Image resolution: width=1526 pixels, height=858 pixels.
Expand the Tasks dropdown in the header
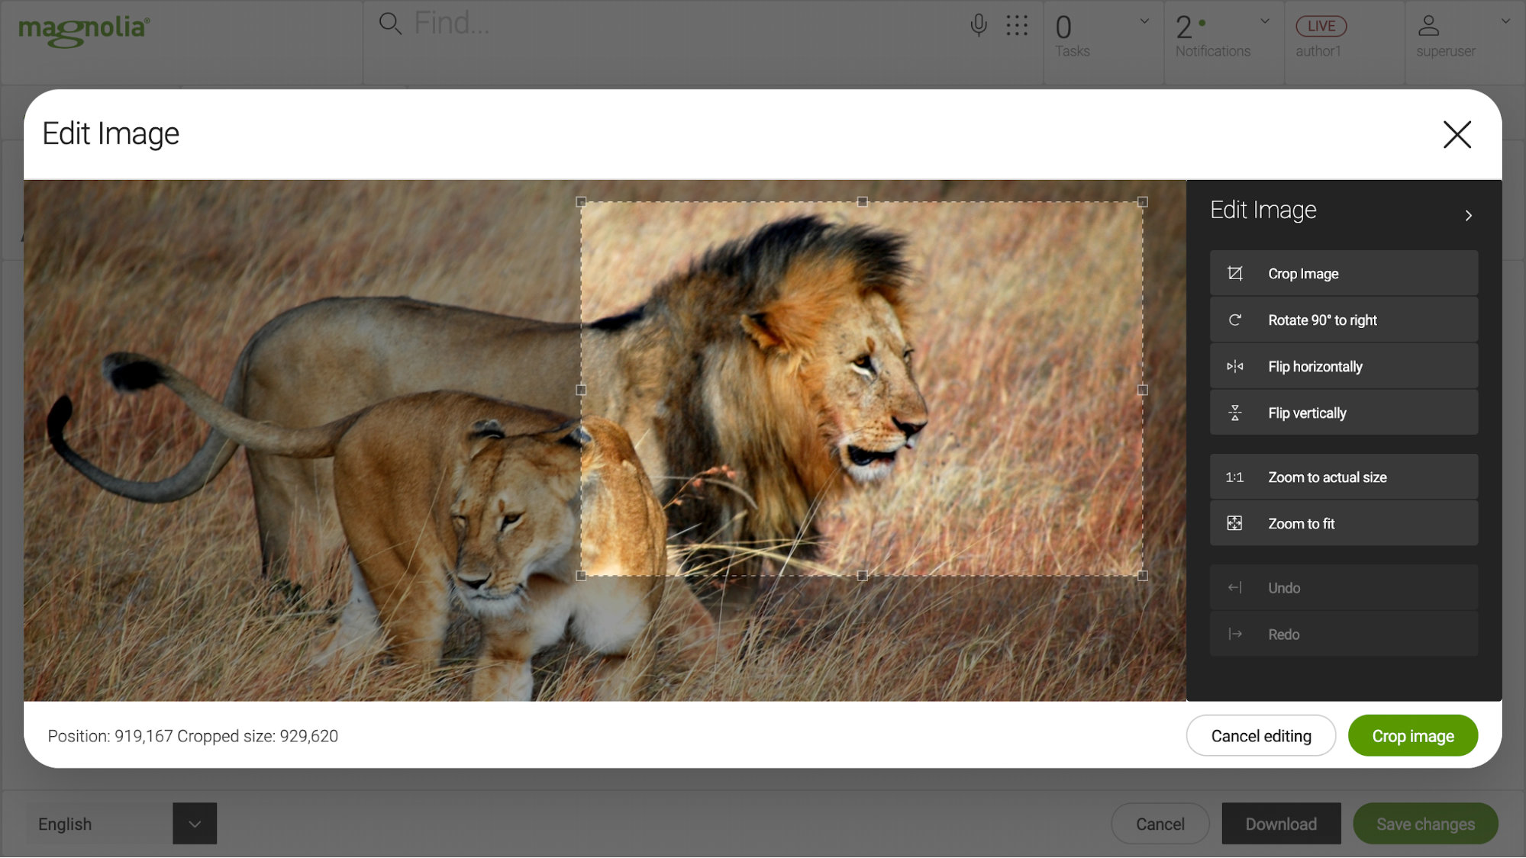point(1143,21)
